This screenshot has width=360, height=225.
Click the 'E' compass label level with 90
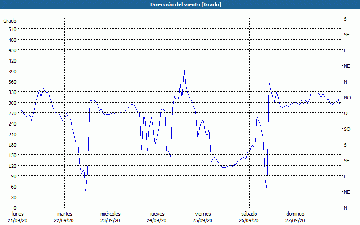point(345,176)
